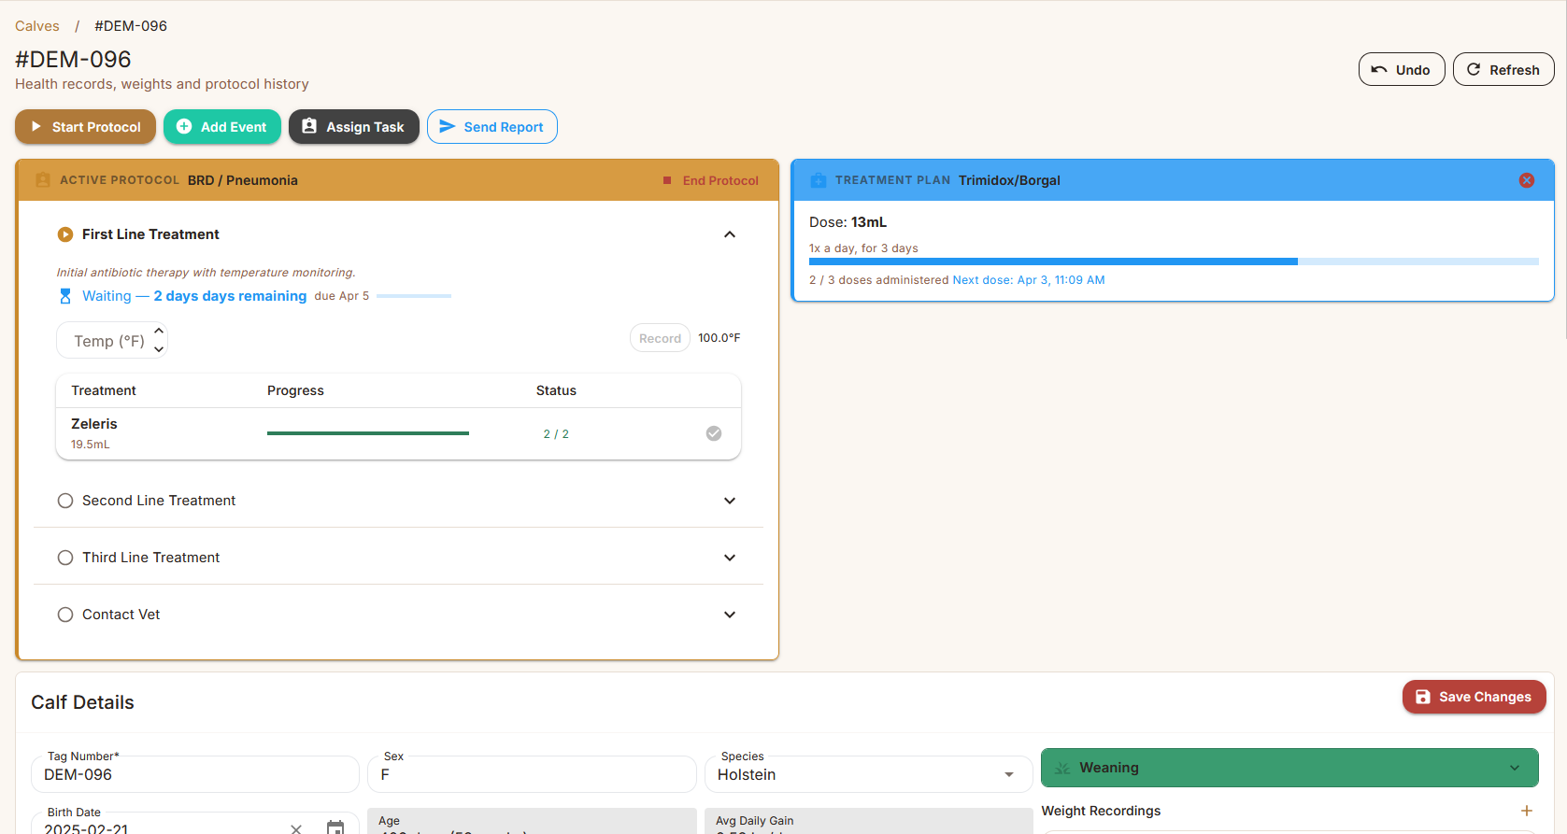Open the Birth Date calendar picker
The image size is (1567, 834).
point(335,827)
